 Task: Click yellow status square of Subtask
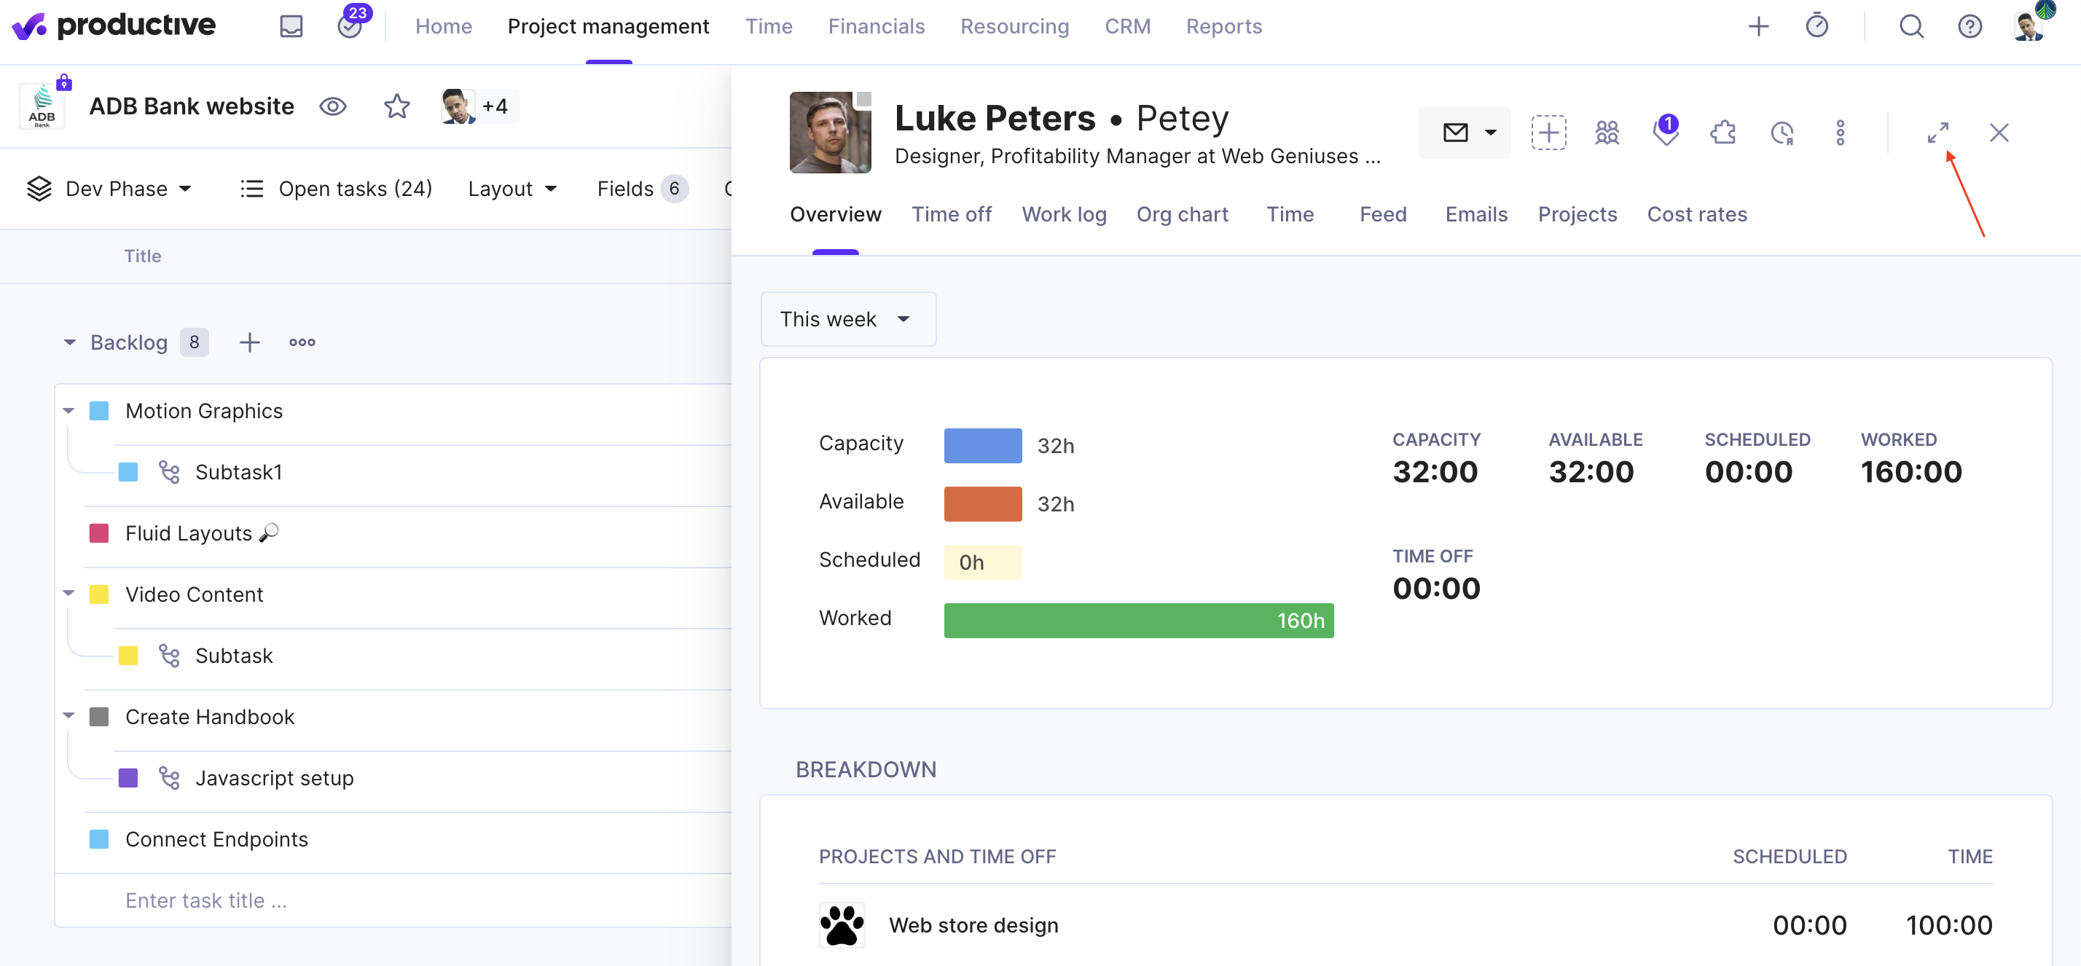tap(128, 655)
